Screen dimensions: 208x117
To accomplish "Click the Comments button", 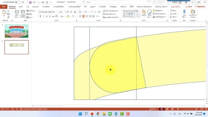I will (x=200, y=6).
